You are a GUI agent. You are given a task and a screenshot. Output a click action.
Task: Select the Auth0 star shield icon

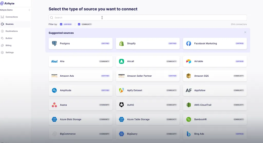pos(121,105)
